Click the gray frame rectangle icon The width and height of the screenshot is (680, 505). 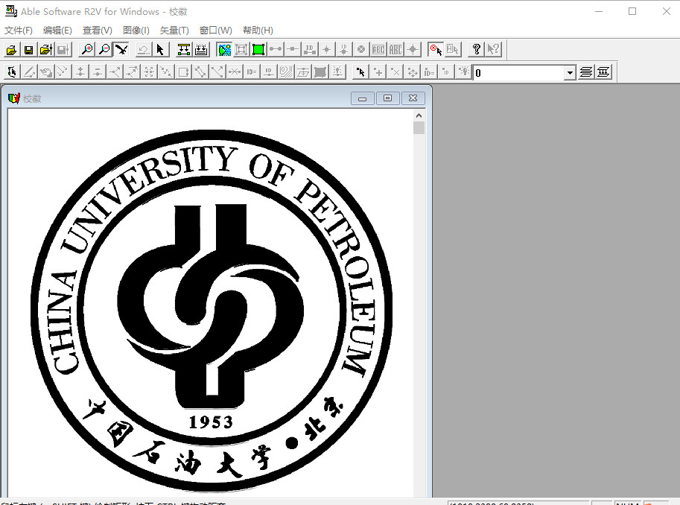(241, 50)
